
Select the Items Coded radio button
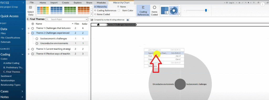(95, 14)
